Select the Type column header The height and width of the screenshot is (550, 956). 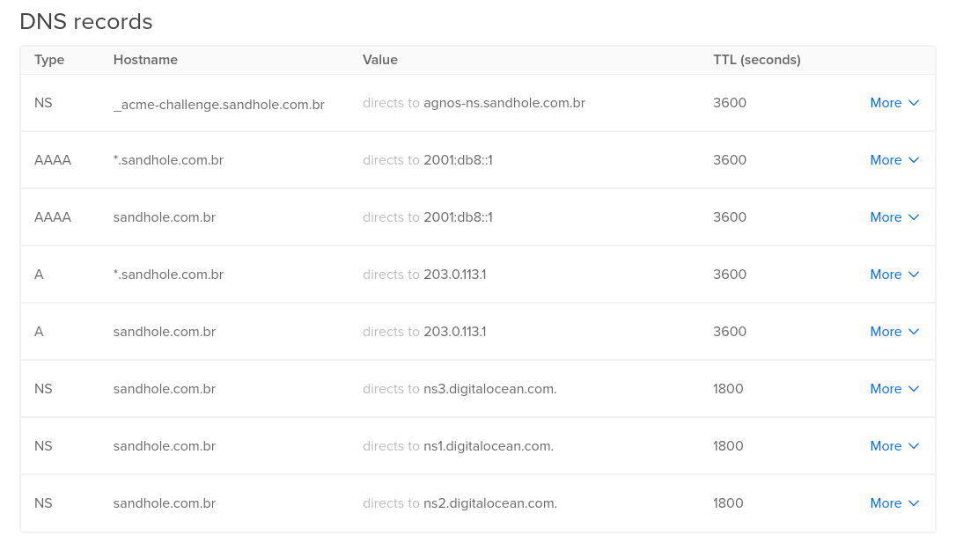point(49,60)
